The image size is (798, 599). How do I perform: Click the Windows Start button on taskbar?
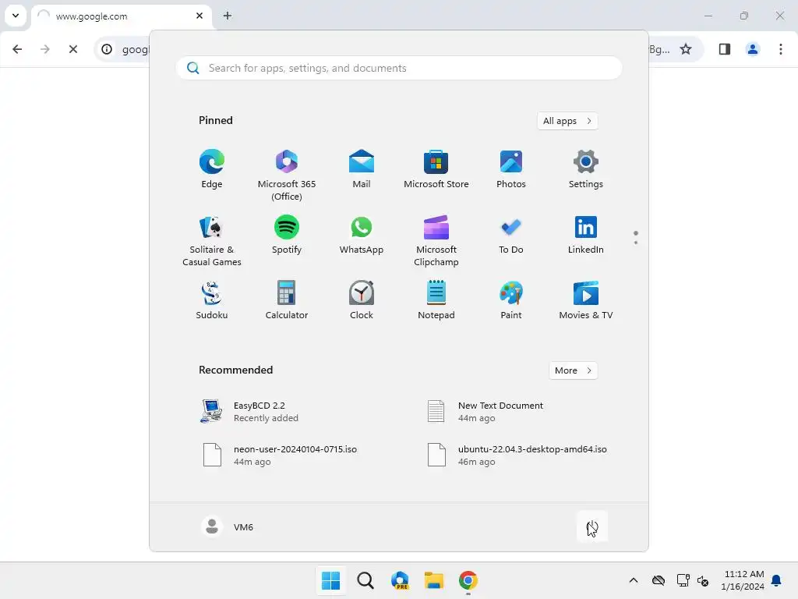pyautogui.click(x=330, y=580)
